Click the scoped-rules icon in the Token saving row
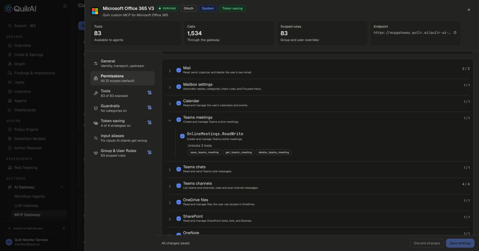This screenshot has width=479, height=251. click(149, 123)
